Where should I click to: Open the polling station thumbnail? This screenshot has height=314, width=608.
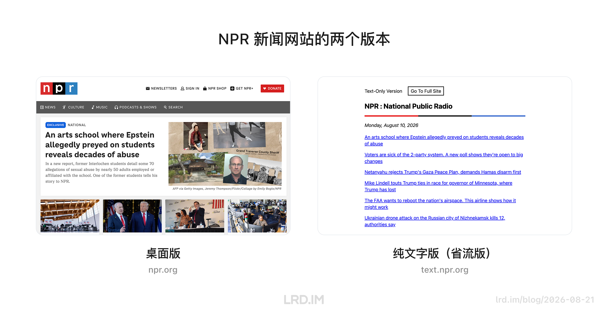[70, 216]
